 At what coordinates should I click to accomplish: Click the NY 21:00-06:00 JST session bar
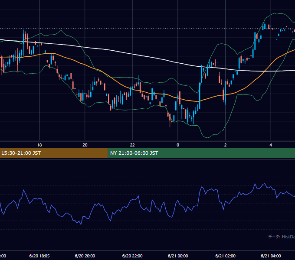click(x=201, y=153)
